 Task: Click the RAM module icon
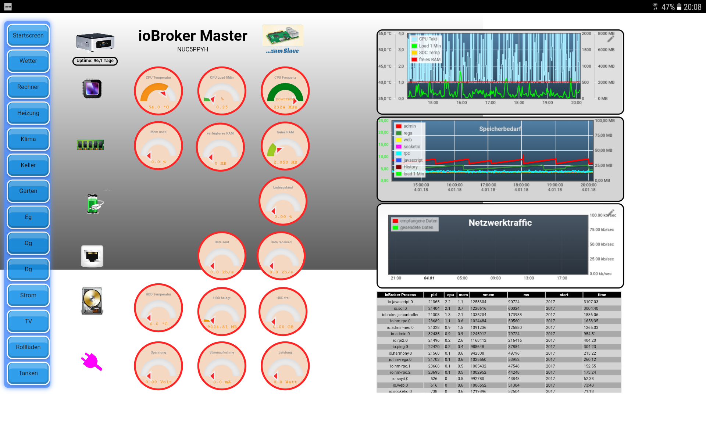(x=90, y=145)
